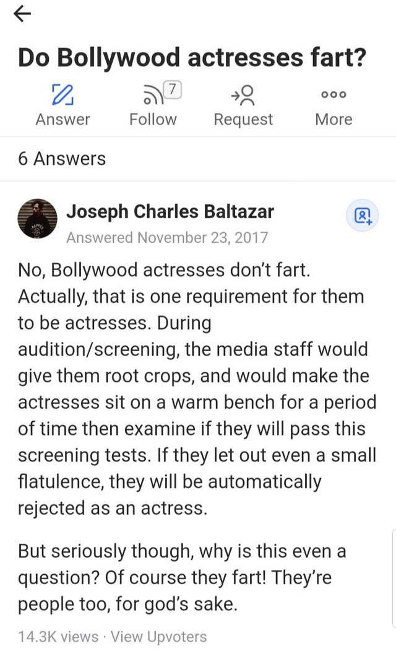Screen dimensions: 396x656
Task: Open Joseph Charles Baltazar's profile picture
Action: (39, 220)
